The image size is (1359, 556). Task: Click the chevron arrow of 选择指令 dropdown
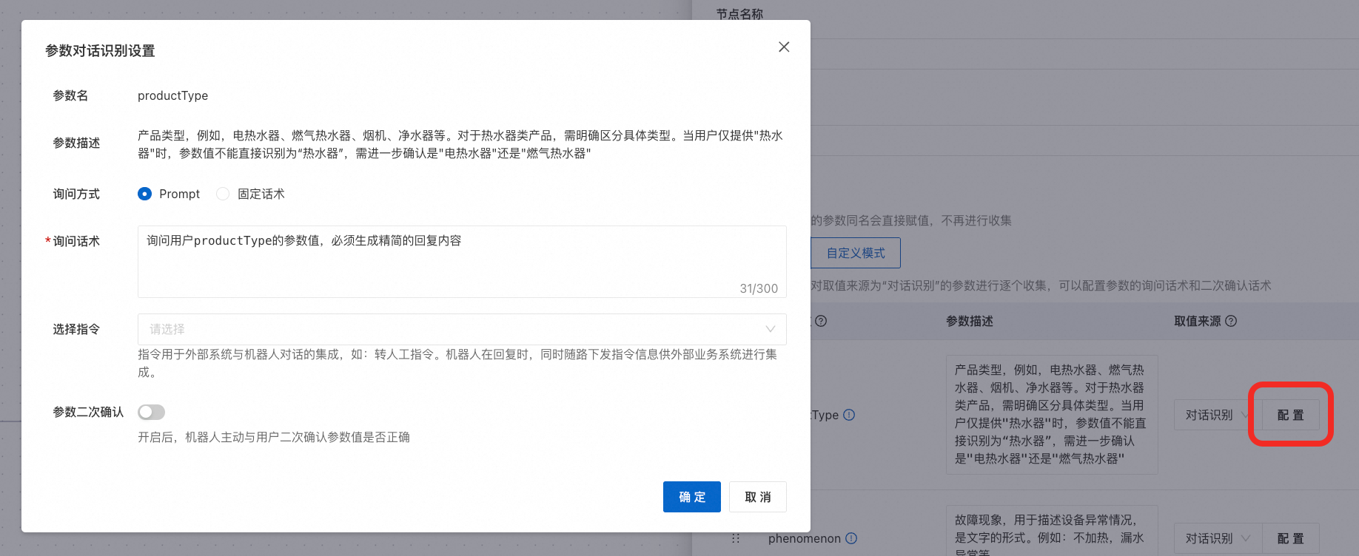771,329
